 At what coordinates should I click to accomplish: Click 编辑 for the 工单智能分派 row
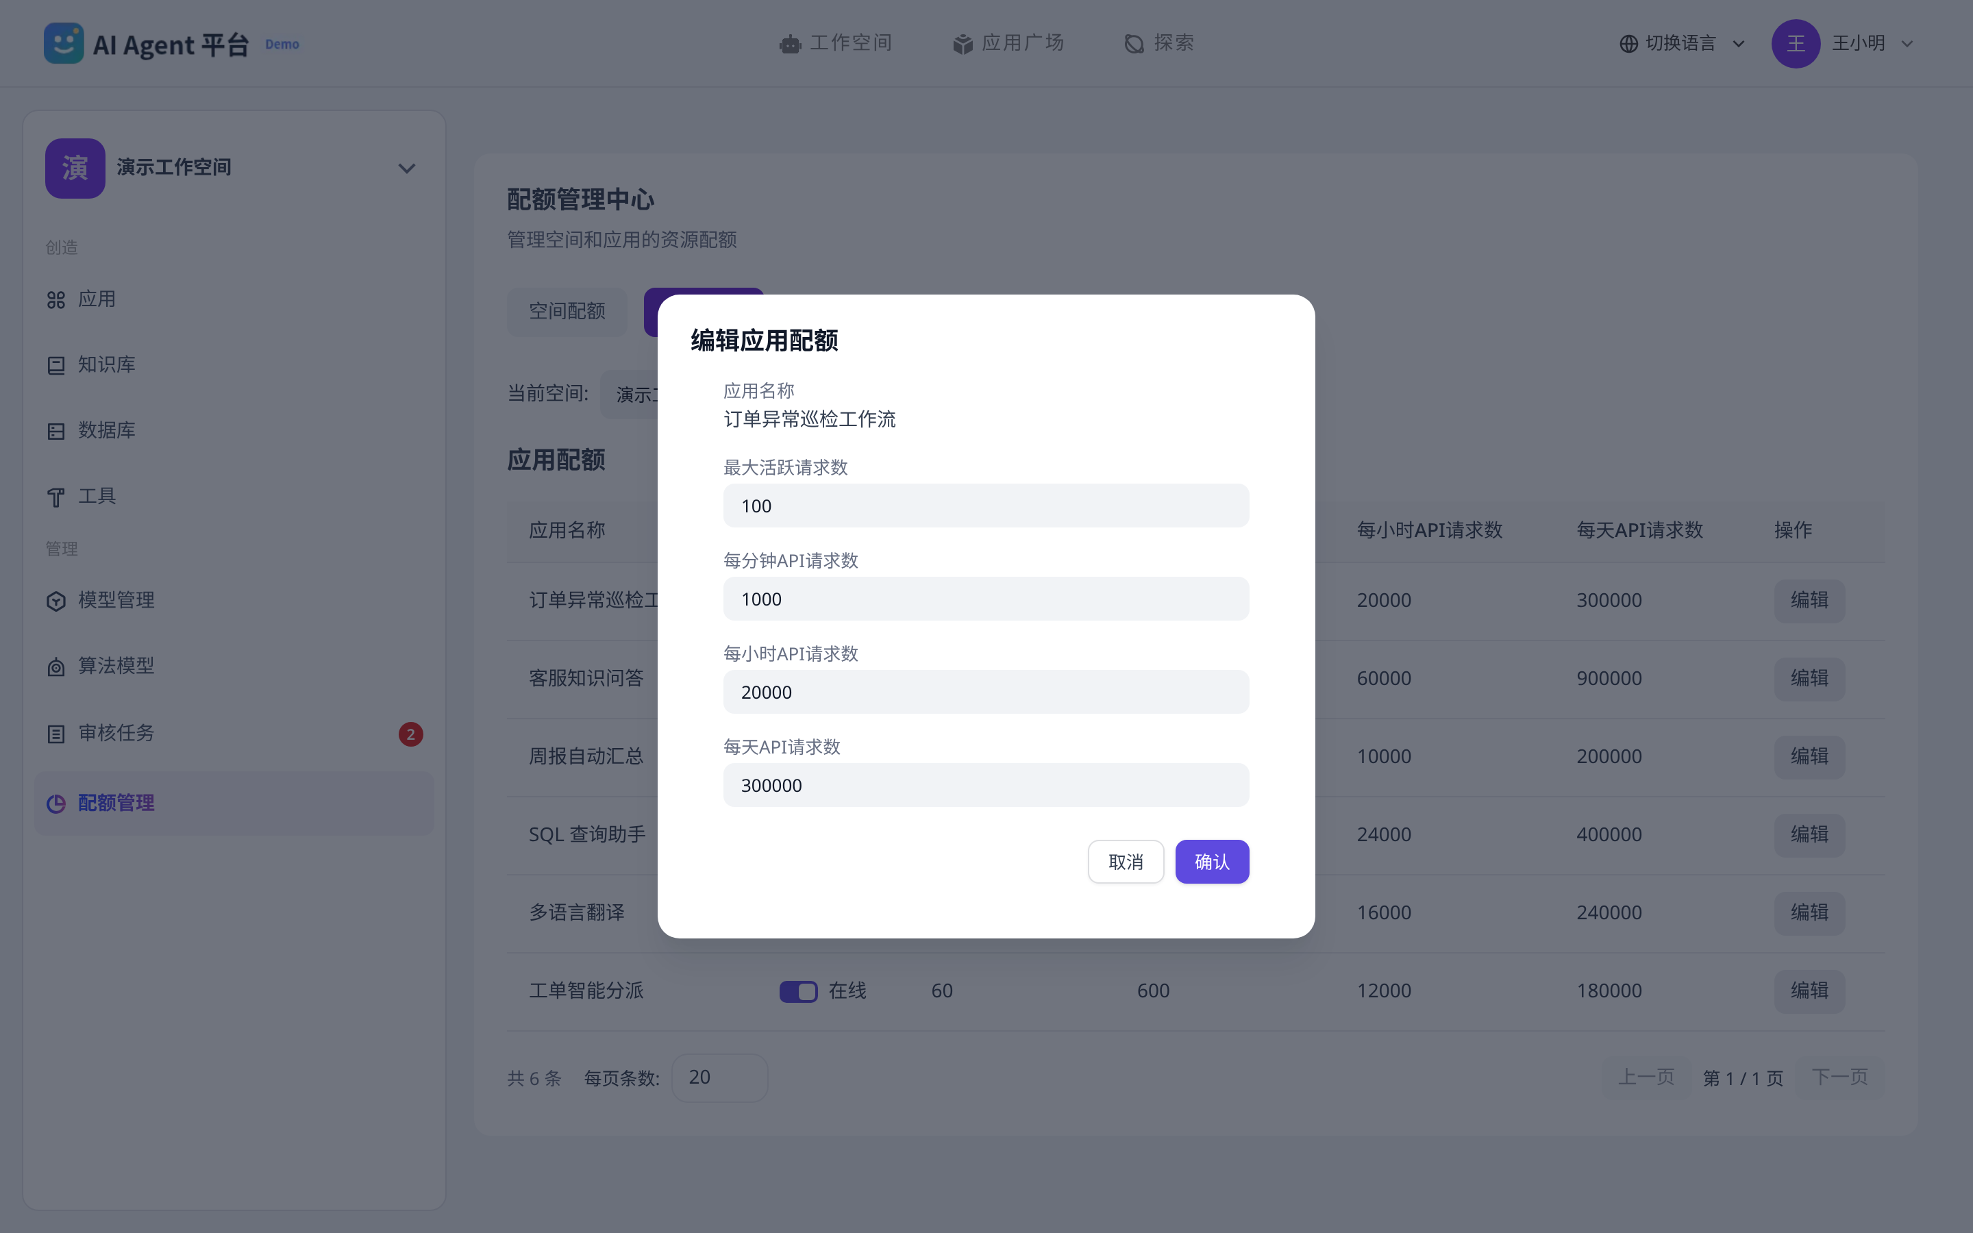click(1809, 991)
